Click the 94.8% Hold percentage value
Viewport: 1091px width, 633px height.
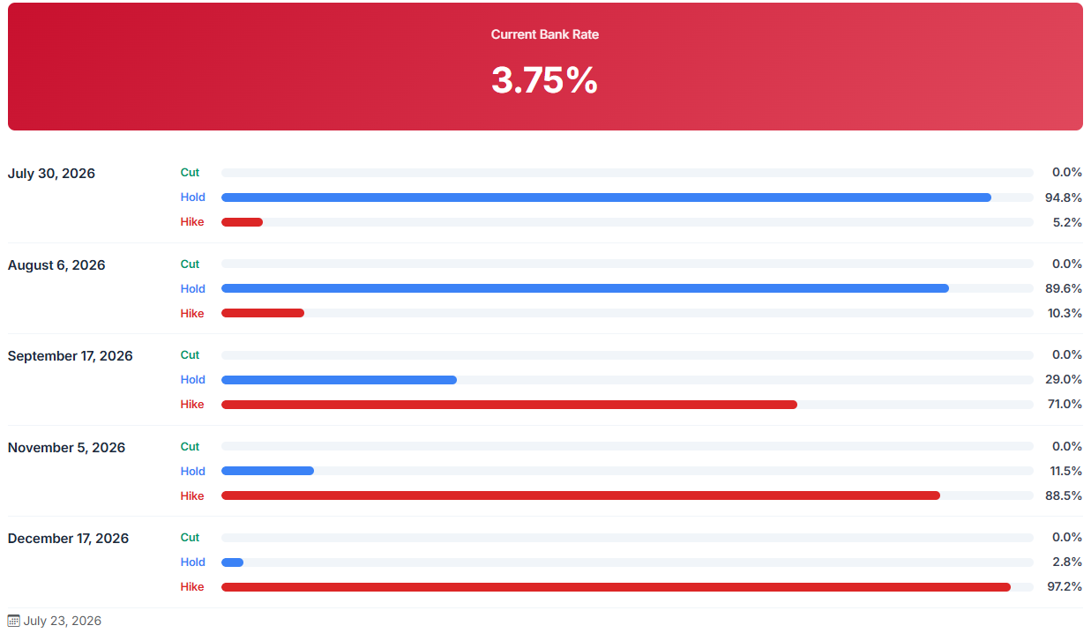coord(1064,197)
